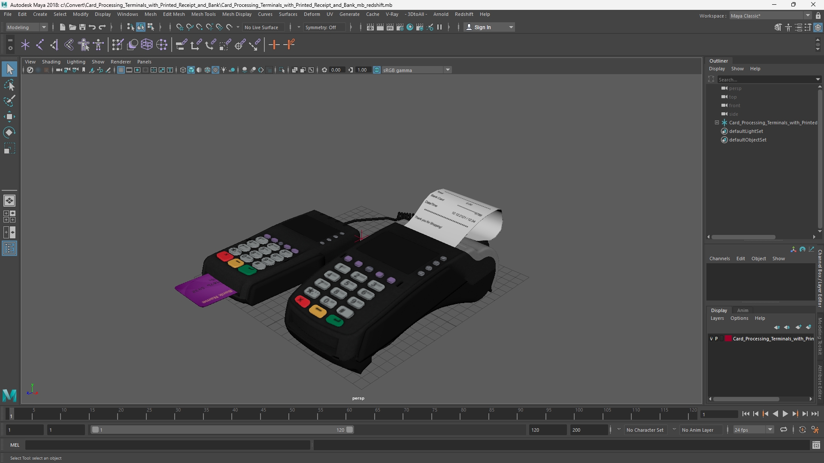Open the Outliner layout icon in sidebar
This screenshot has height=463, width=824.
pos(9,249)
